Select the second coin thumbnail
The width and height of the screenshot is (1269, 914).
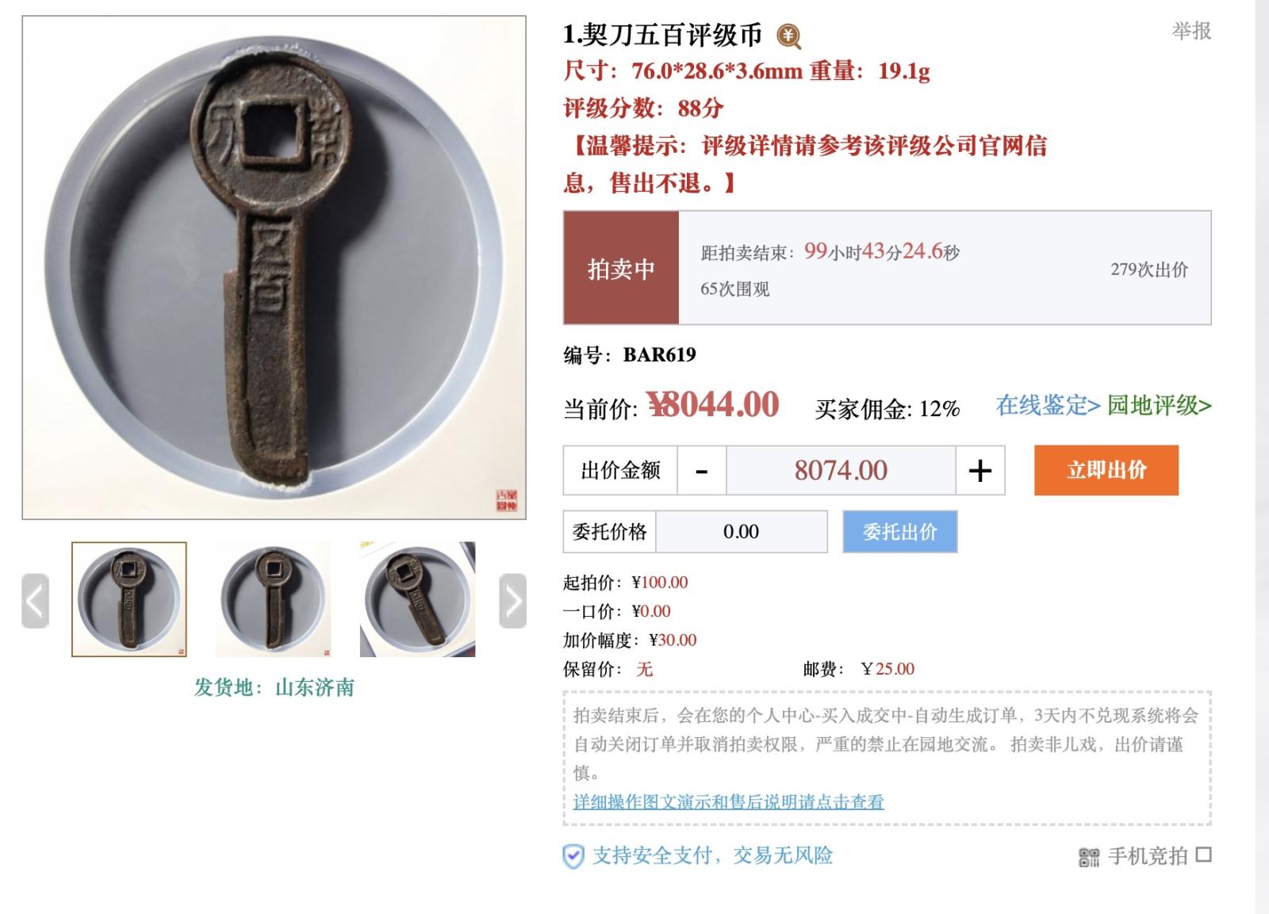pyautogui.click(x=274, y=599)
